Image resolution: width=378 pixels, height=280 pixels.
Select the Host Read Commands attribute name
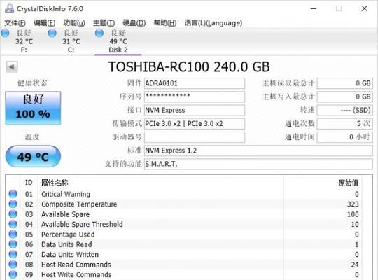(76, 265)
